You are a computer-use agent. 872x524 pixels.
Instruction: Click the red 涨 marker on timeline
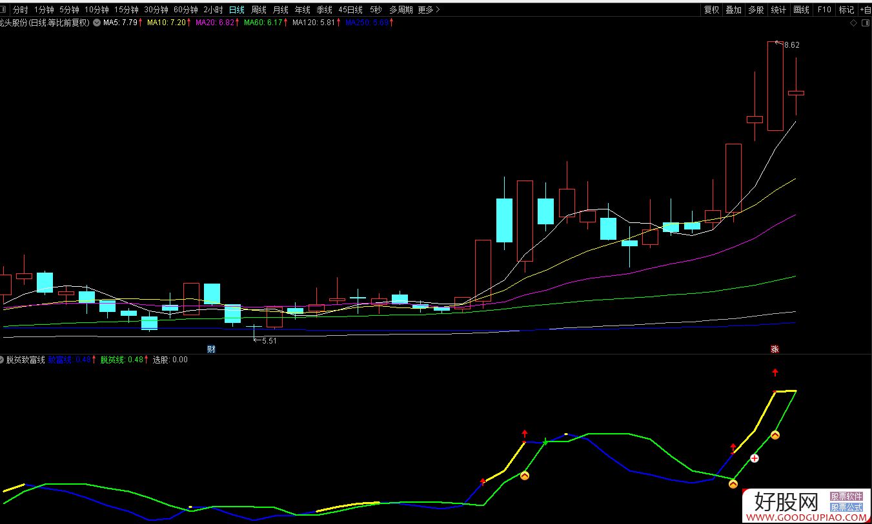774,349
